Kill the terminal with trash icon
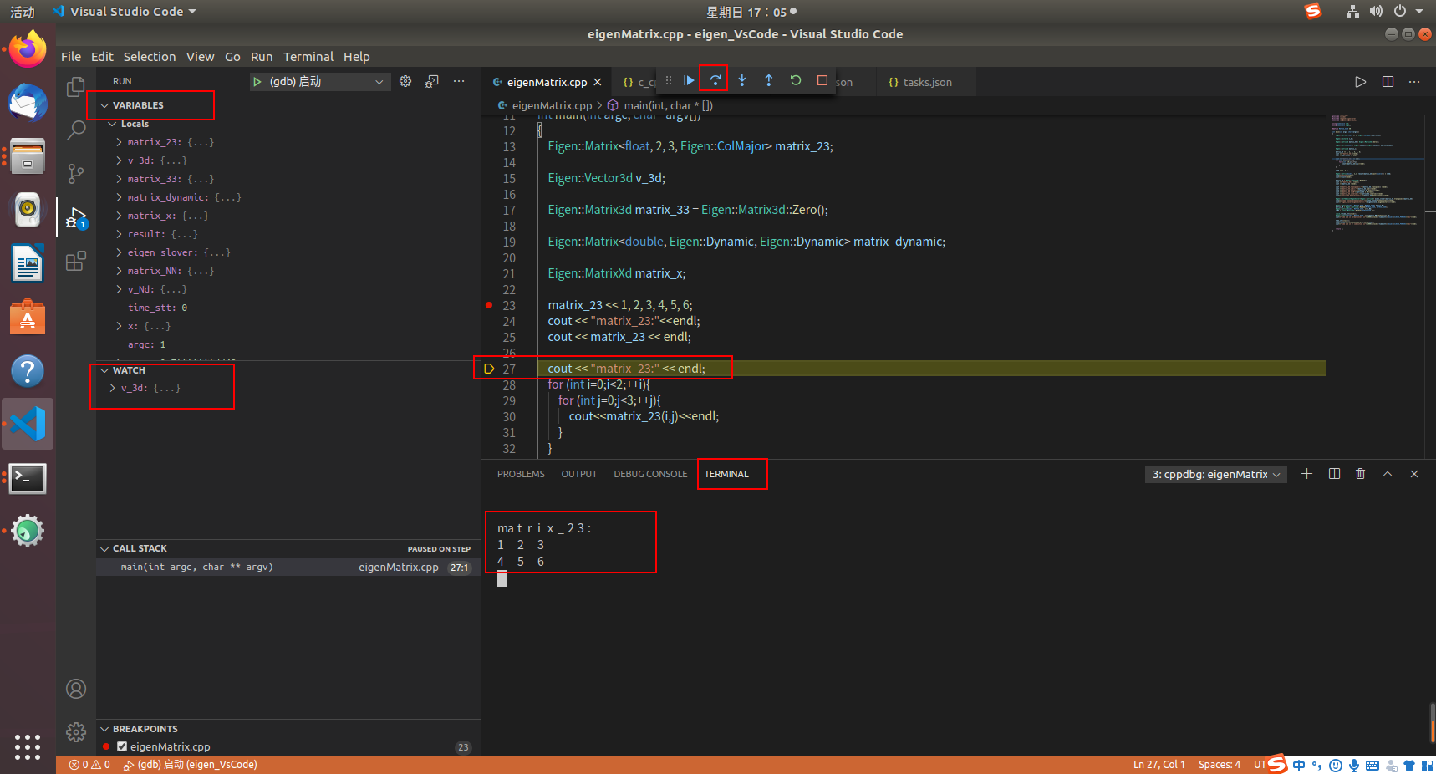This screenshot has height=774, width=1436. coord(1361,474)
